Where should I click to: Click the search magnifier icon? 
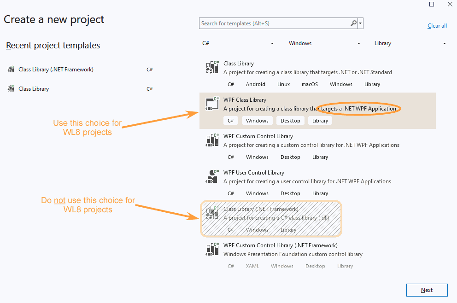click(353, 23)
